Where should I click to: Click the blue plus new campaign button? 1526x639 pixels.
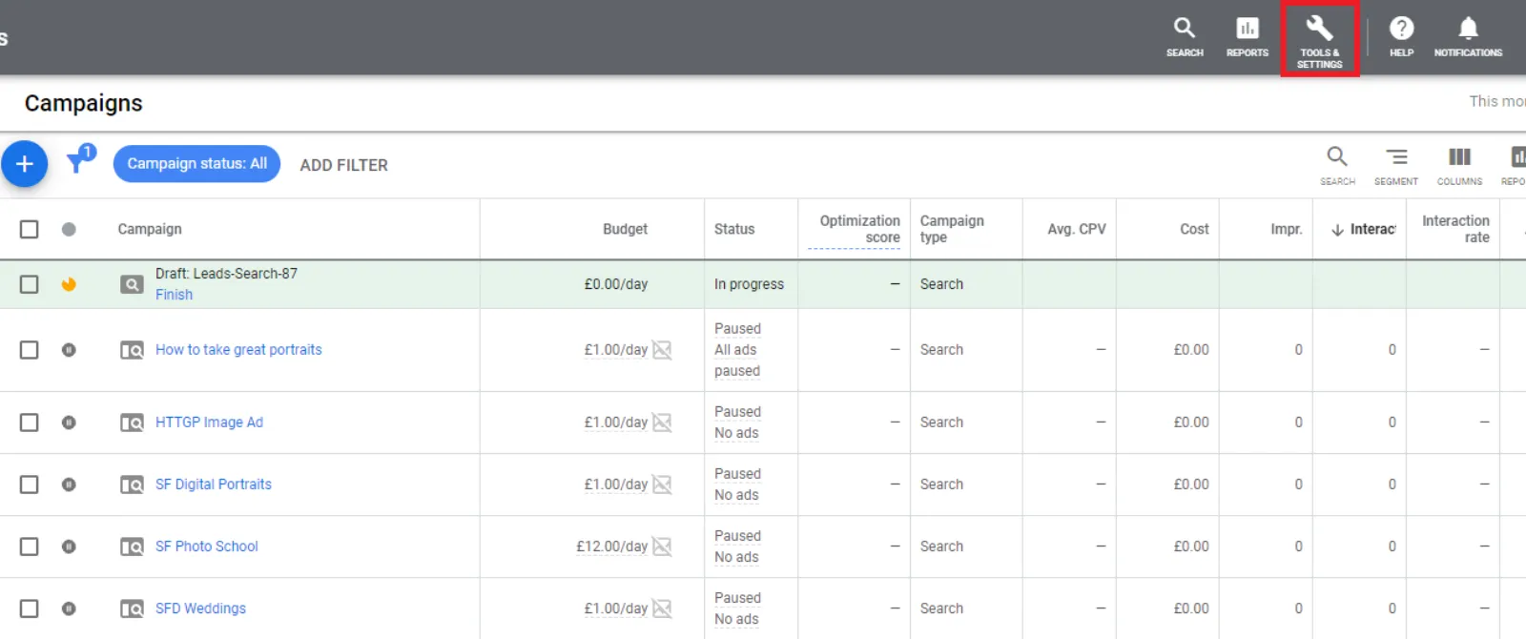coord(25,164)
